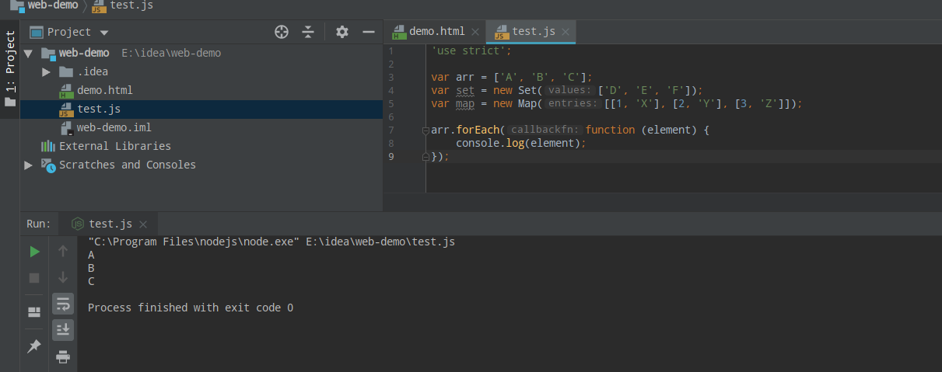Click the Locate/Scroll from Source target icon
Image resolution: width=942 pixels, height=372 pixels.
(x=282, y=32)
